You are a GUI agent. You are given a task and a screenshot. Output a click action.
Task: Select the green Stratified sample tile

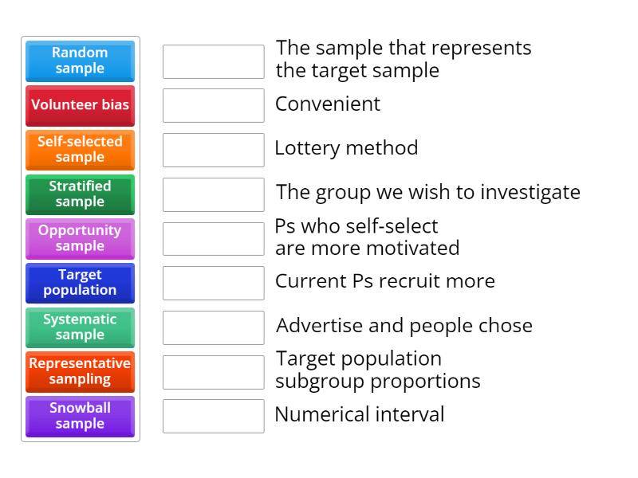tap(80, 194)
